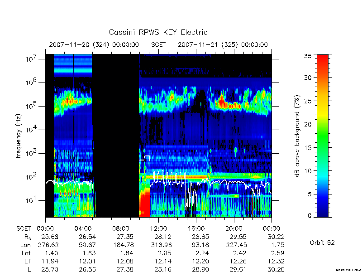
Task: Click the Lat value '2.24'
Action: tap(202, 253)
